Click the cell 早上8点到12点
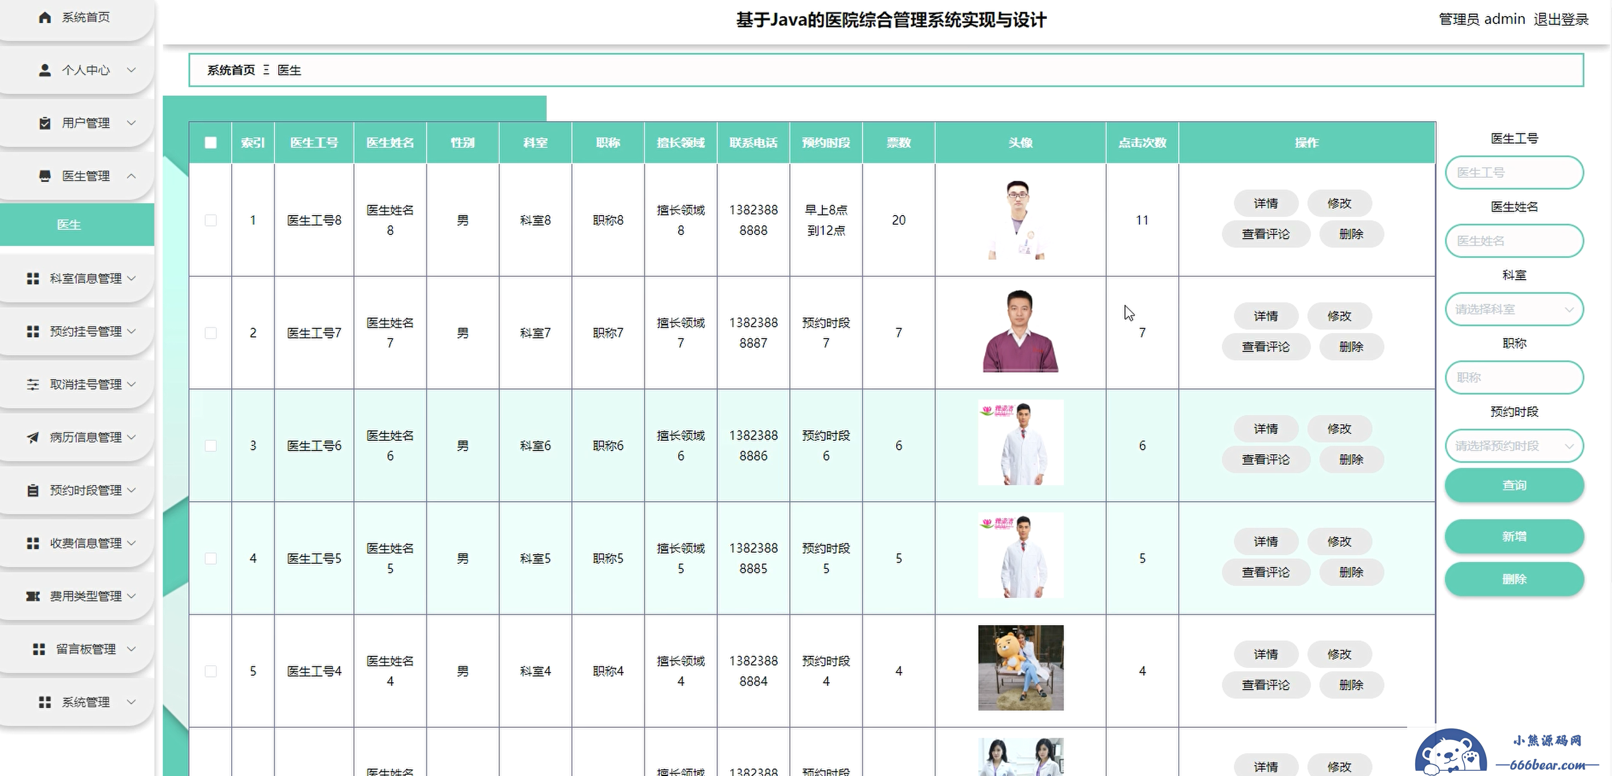The image size is (1612, 776). point(826,220)
